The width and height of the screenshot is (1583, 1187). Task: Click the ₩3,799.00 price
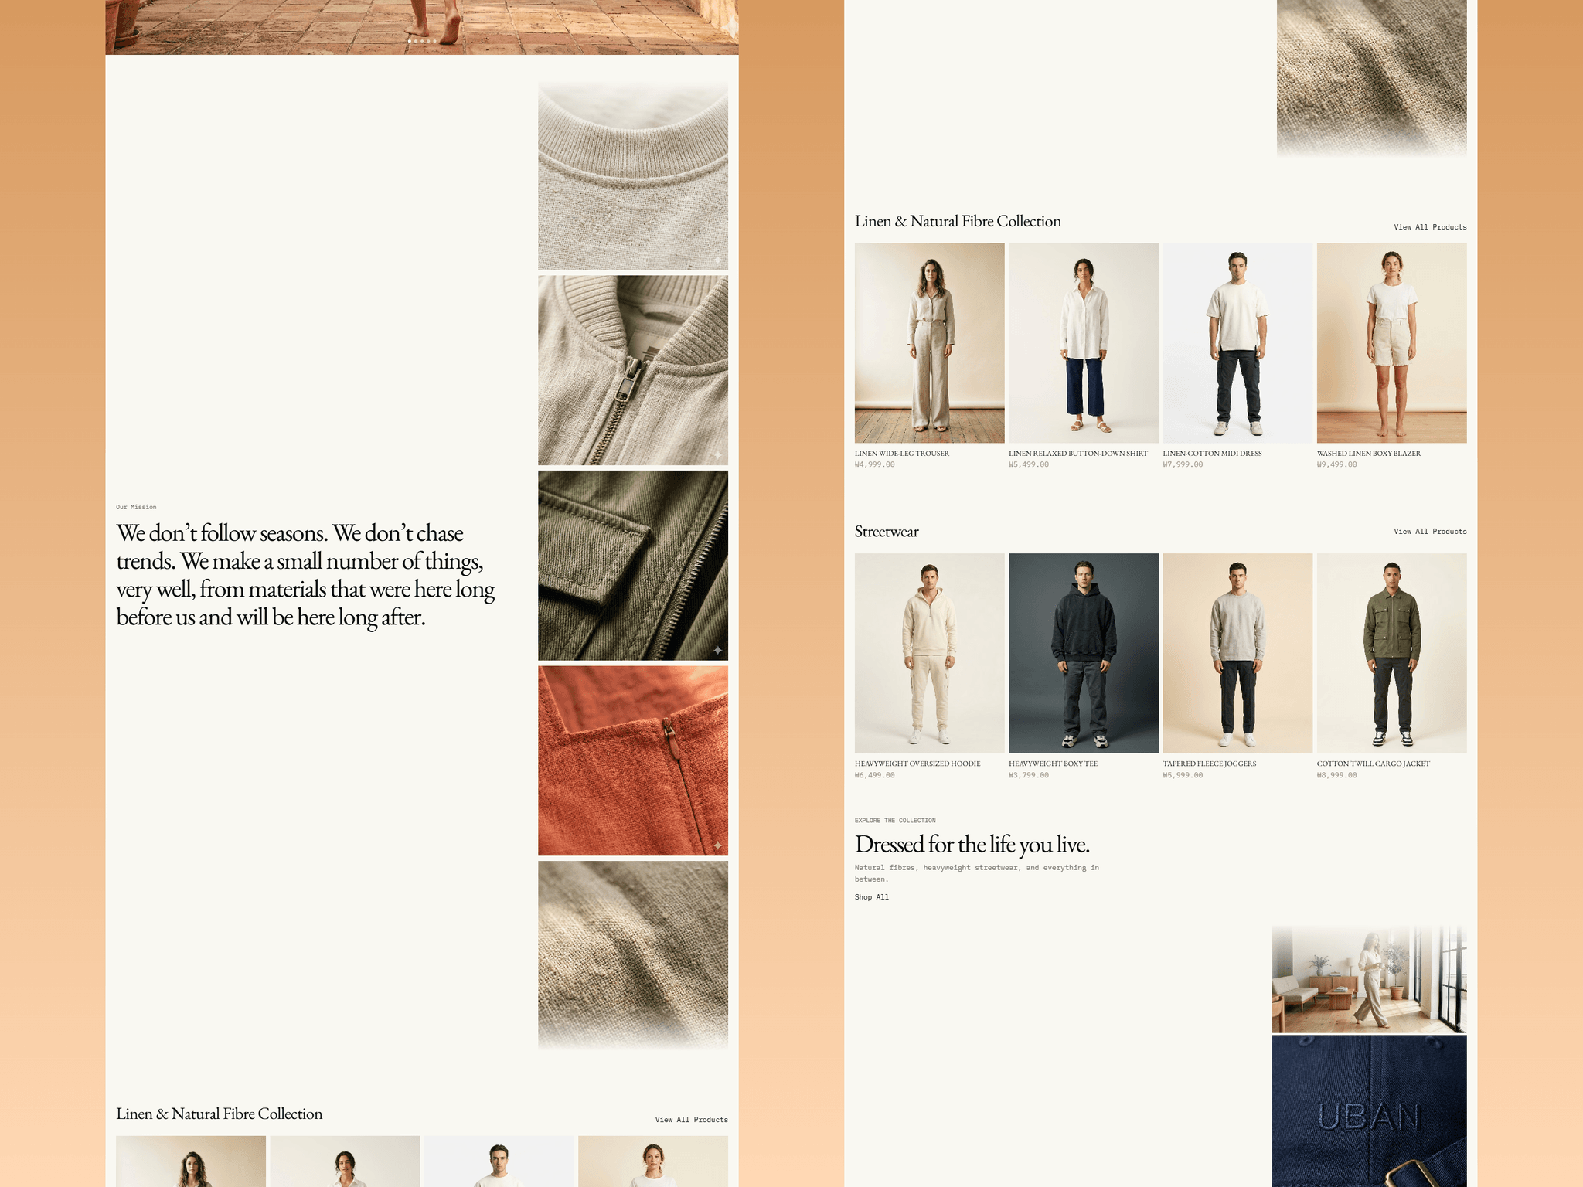pos(1028,775)
